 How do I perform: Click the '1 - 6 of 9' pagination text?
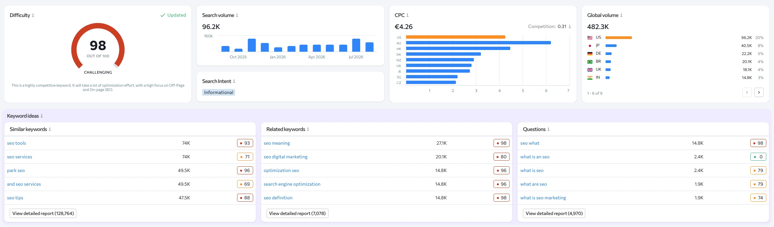tap(595, 93)
